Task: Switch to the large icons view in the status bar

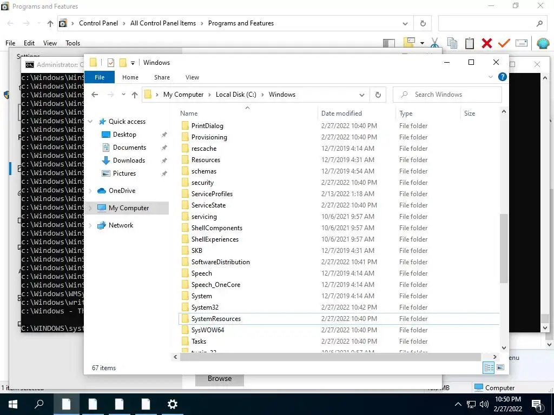Action: pyautogui.click(x=500, y=367)
